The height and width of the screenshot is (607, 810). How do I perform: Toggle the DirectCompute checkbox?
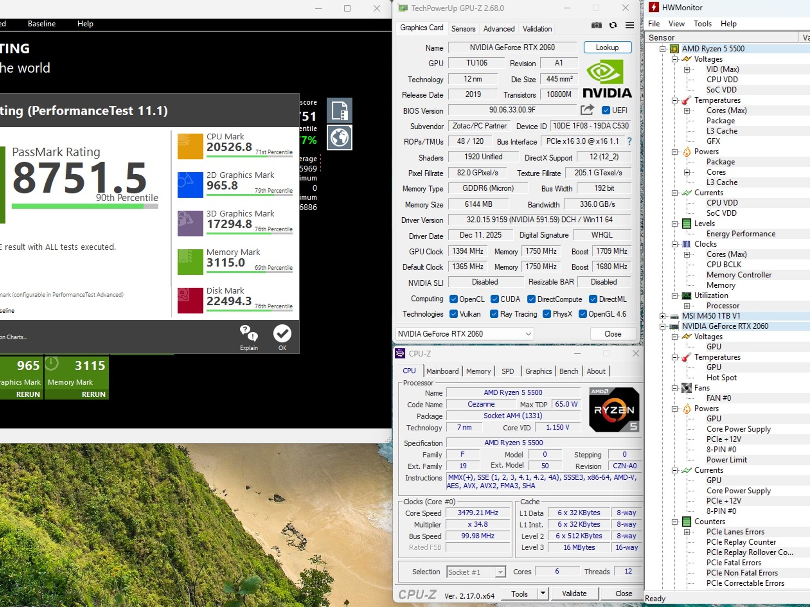(x=531, y=299)
